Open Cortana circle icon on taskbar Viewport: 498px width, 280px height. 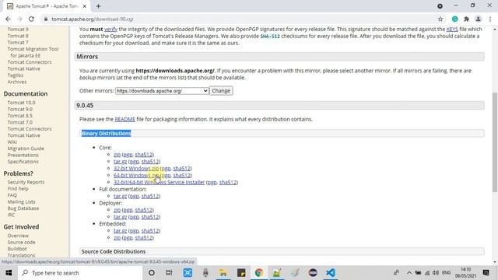[x=152, y=273]
